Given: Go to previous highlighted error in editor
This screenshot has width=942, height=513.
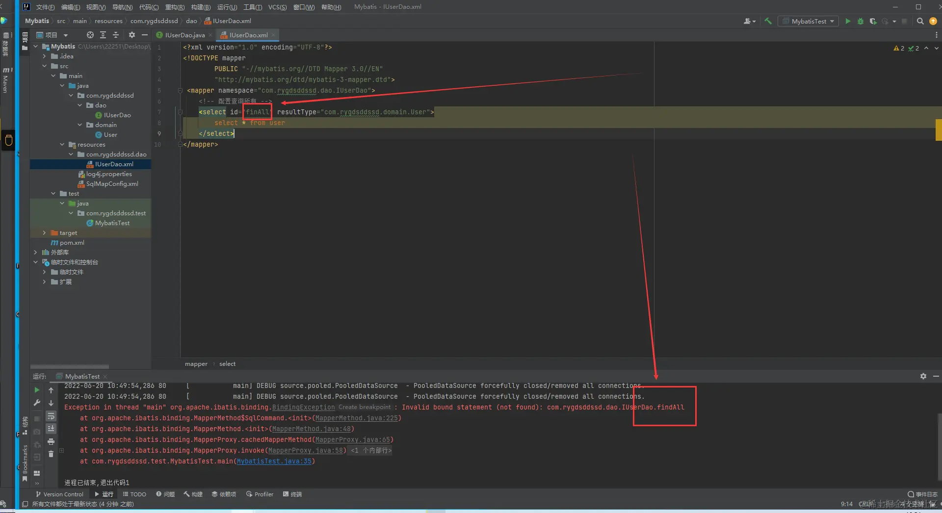Looking at the screenshot, I should (x=926, y=48).
